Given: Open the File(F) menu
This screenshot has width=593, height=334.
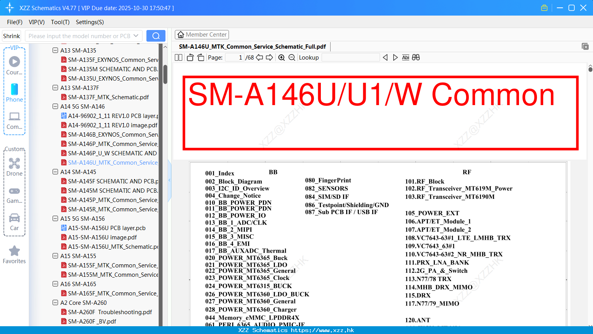Looking at the screenshot, I should pos(15,22).
